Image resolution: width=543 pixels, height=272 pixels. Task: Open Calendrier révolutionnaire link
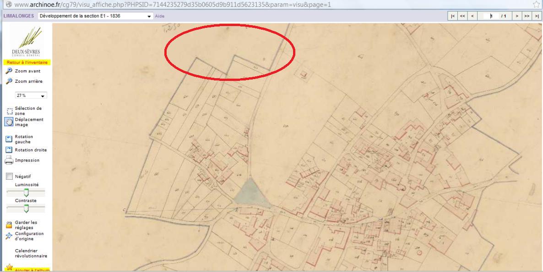31,253
